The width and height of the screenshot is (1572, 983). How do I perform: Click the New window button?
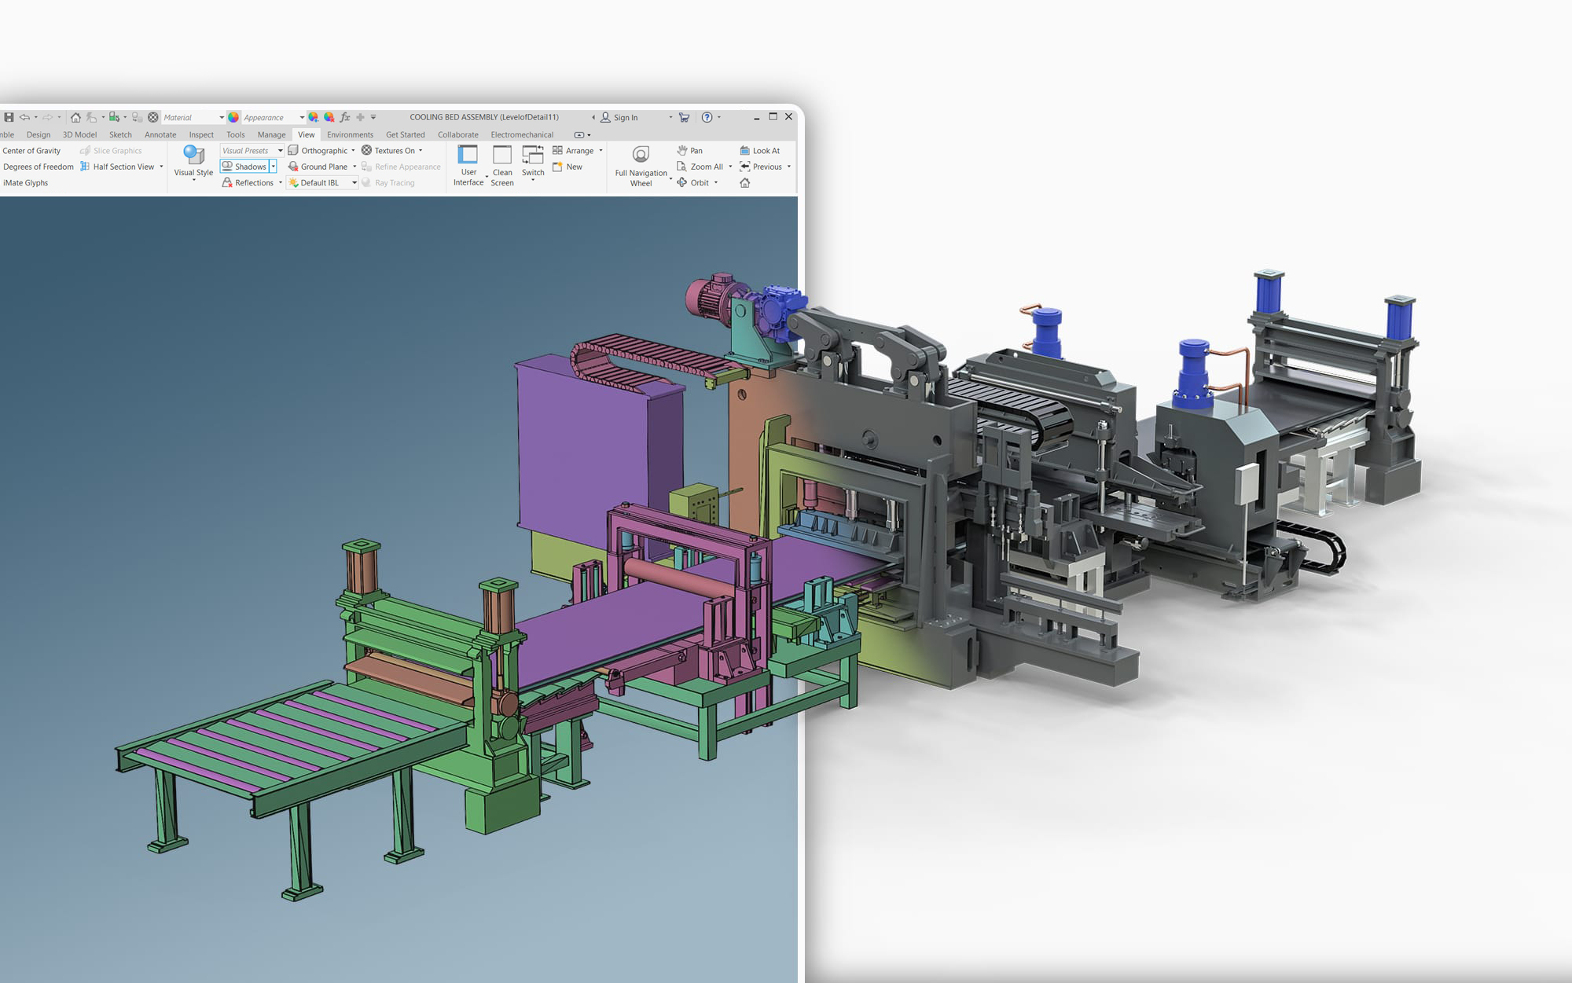click(x=567, y=167)
